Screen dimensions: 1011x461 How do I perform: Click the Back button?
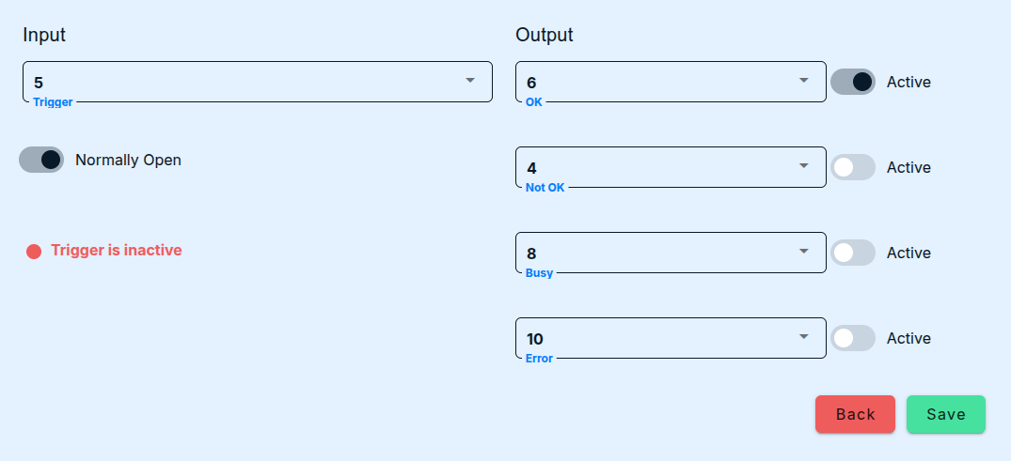855,414
